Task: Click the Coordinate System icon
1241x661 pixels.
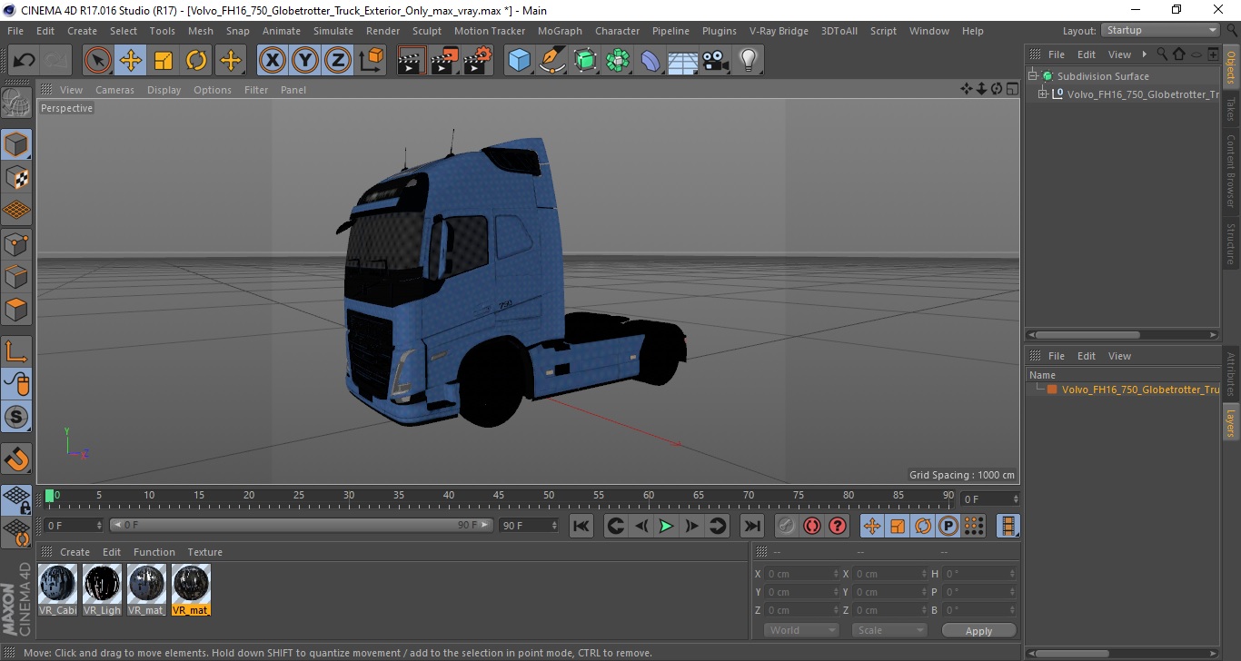Action: pyautogui.click(x=371, y=61)
